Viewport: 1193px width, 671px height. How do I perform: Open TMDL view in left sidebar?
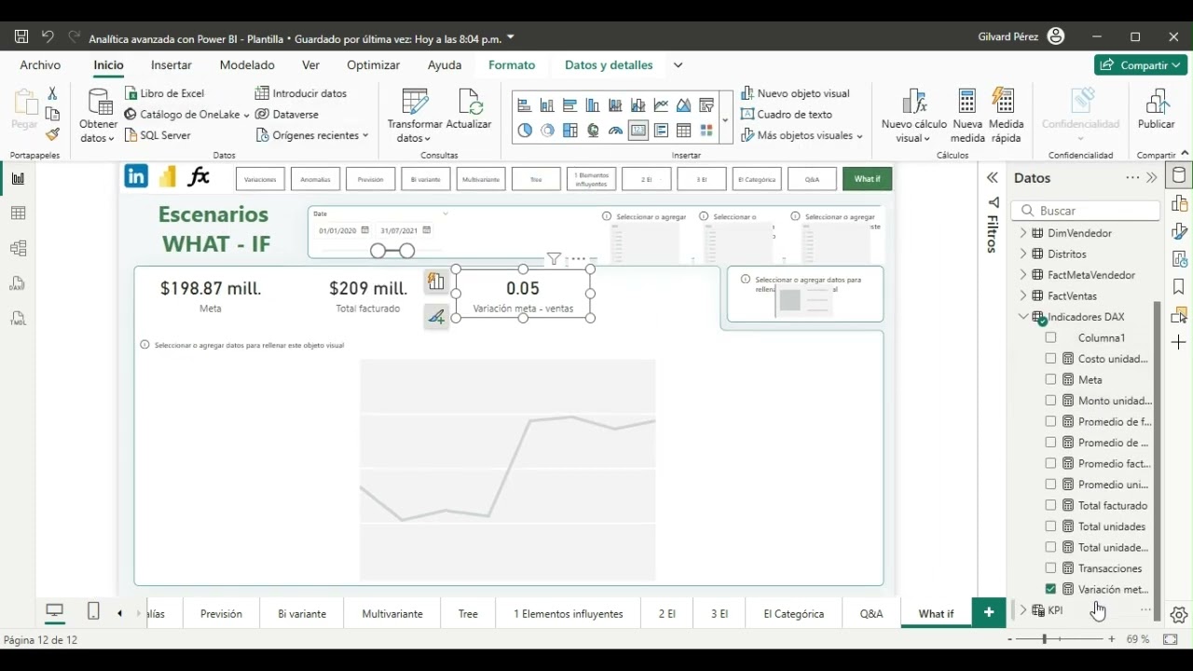(18, 319)
